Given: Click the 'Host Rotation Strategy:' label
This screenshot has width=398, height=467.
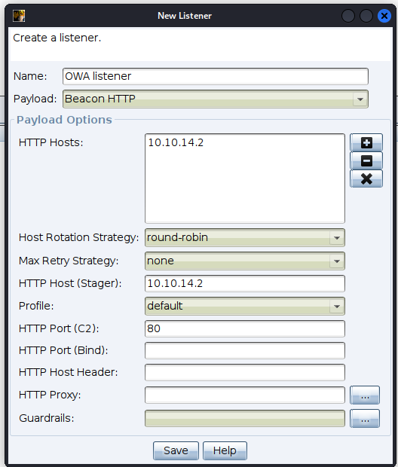Looking at the screenshot, I should [x=78, y=238].
